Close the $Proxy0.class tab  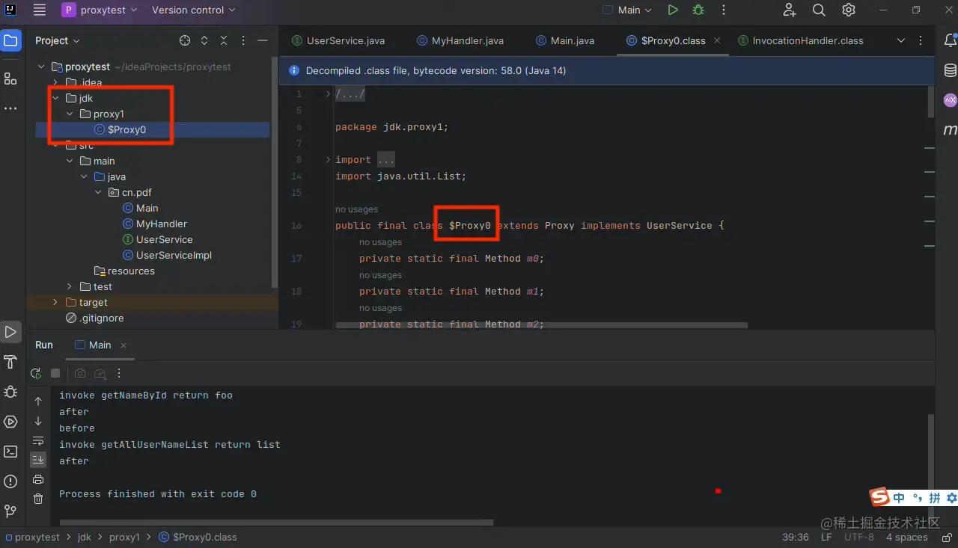tap(717, 40)
